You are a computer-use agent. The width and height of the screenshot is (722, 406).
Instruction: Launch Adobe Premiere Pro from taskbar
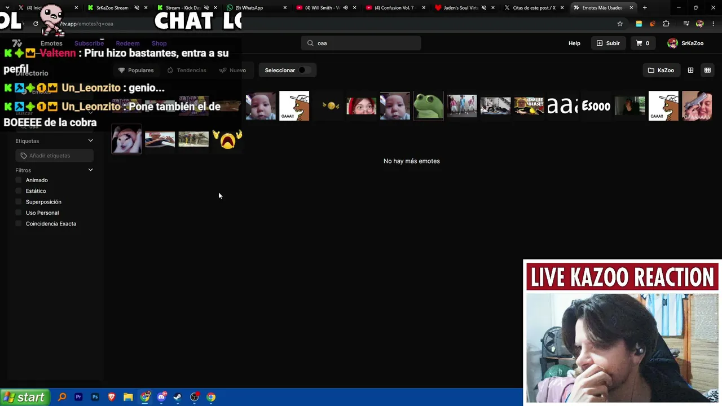click(x=78, y=397)
